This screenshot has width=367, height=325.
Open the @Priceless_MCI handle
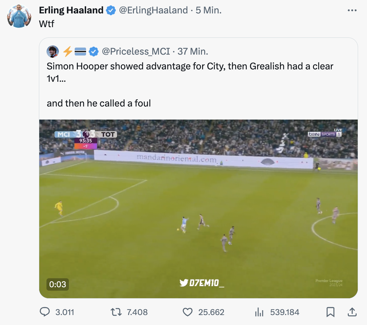click(x=136, y=52)
